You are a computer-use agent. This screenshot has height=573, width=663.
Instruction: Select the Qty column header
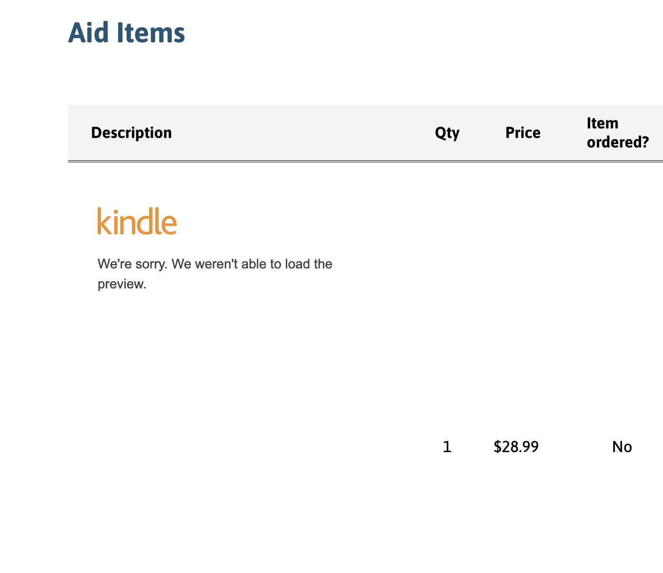pos(447,133)
